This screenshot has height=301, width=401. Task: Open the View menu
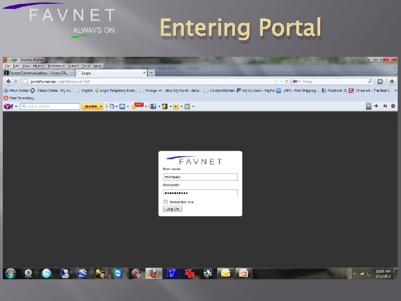pyautogui.click(x=26, y=66)
